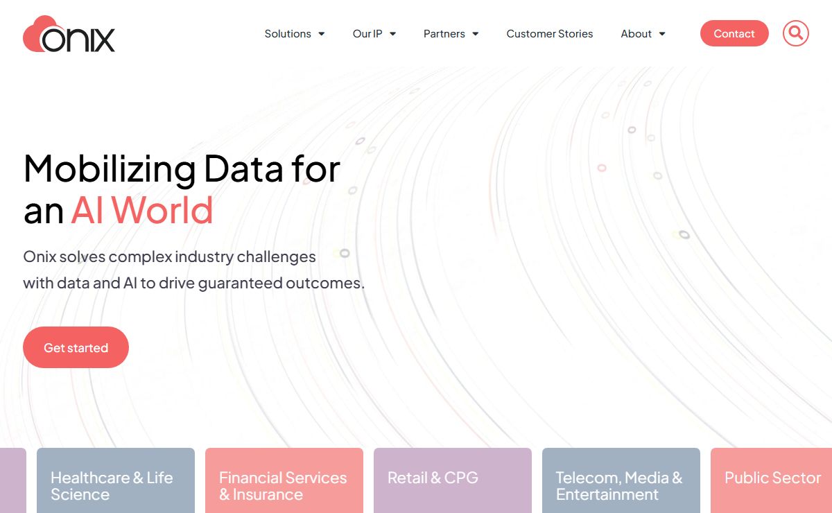Open the Our IP menu
This screenshot has width=832, height=513.
(x=367, y=34)
